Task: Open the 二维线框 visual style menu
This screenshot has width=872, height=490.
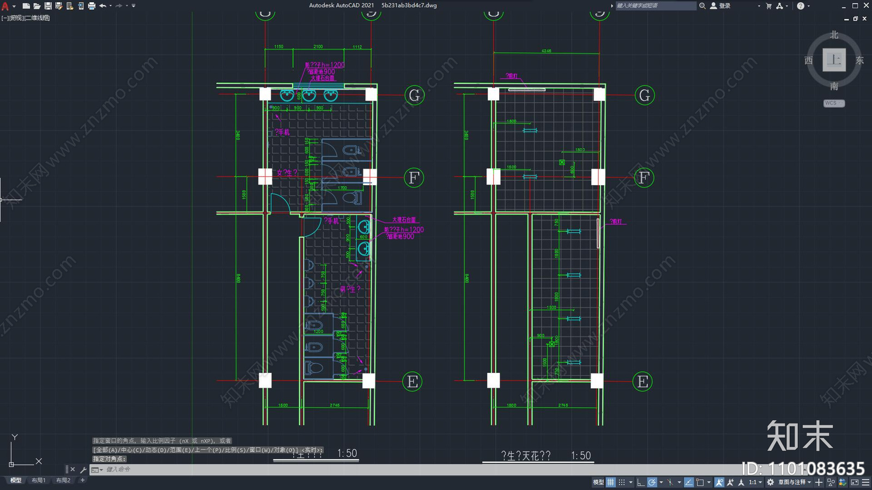Action: [x=37, y=18]
